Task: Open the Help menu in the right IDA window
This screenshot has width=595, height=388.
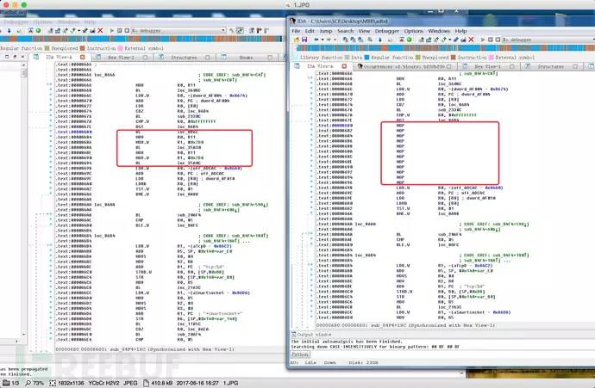Action: [460, 31]
